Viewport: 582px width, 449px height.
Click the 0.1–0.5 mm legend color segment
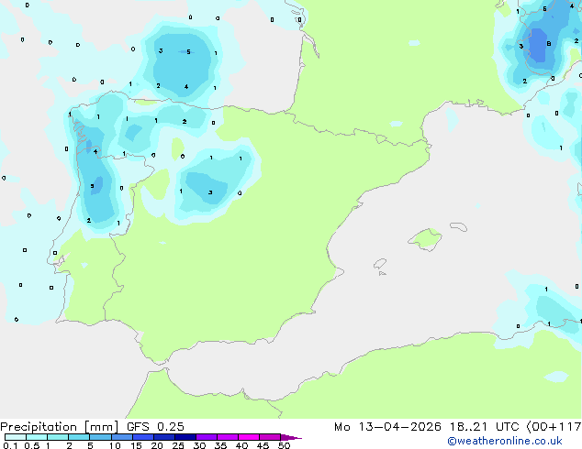click(16, 437)
